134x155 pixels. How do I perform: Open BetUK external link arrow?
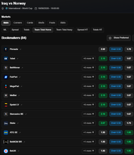[18, 151]
